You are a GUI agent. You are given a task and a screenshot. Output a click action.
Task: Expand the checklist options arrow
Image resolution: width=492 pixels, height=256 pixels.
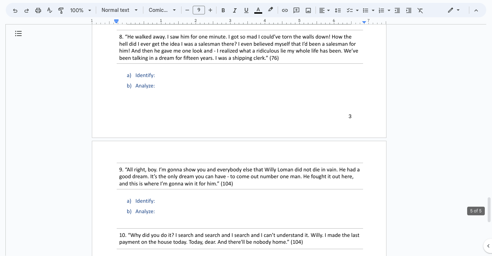click(x=357, y=10)
